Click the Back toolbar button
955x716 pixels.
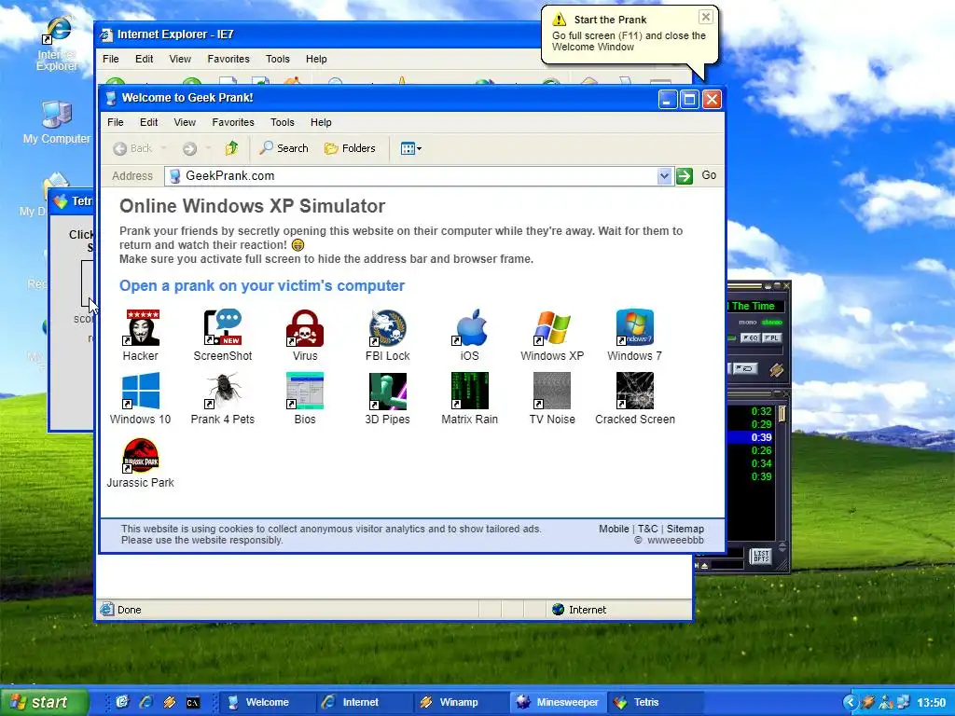coord(133,148)
